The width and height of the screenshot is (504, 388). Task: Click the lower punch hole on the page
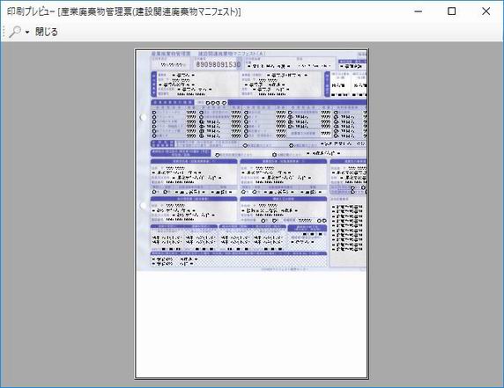coord(143,205)
